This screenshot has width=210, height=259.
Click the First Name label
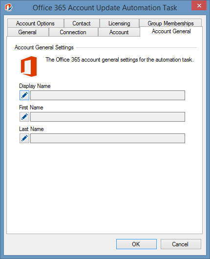tap(31, 108)
